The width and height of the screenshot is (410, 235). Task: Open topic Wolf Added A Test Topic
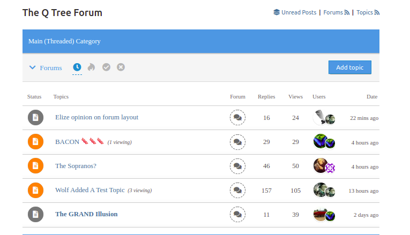tap(90, 190)
